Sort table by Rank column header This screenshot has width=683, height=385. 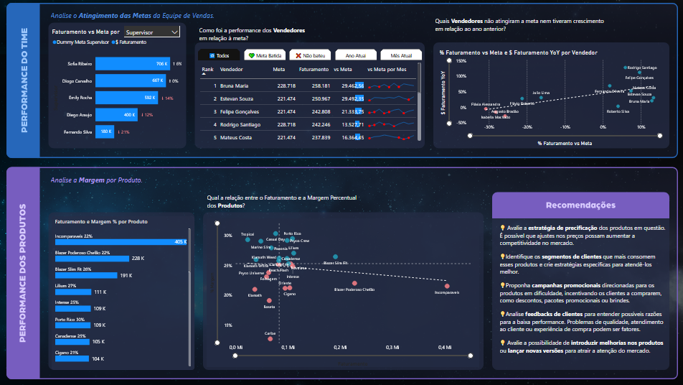click(208, 70)
